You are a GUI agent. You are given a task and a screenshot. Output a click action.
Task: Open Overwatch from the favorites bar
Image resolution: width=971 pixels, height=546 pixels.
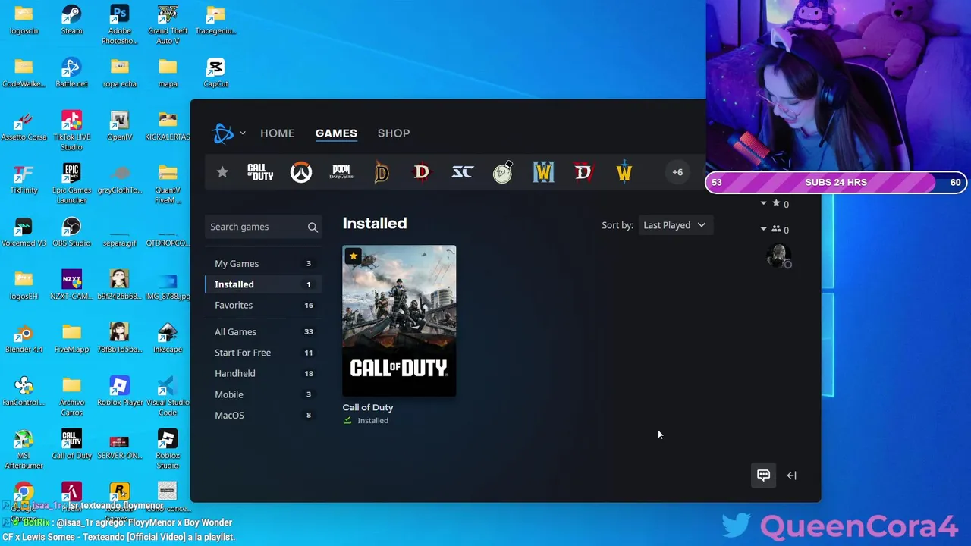301,172
